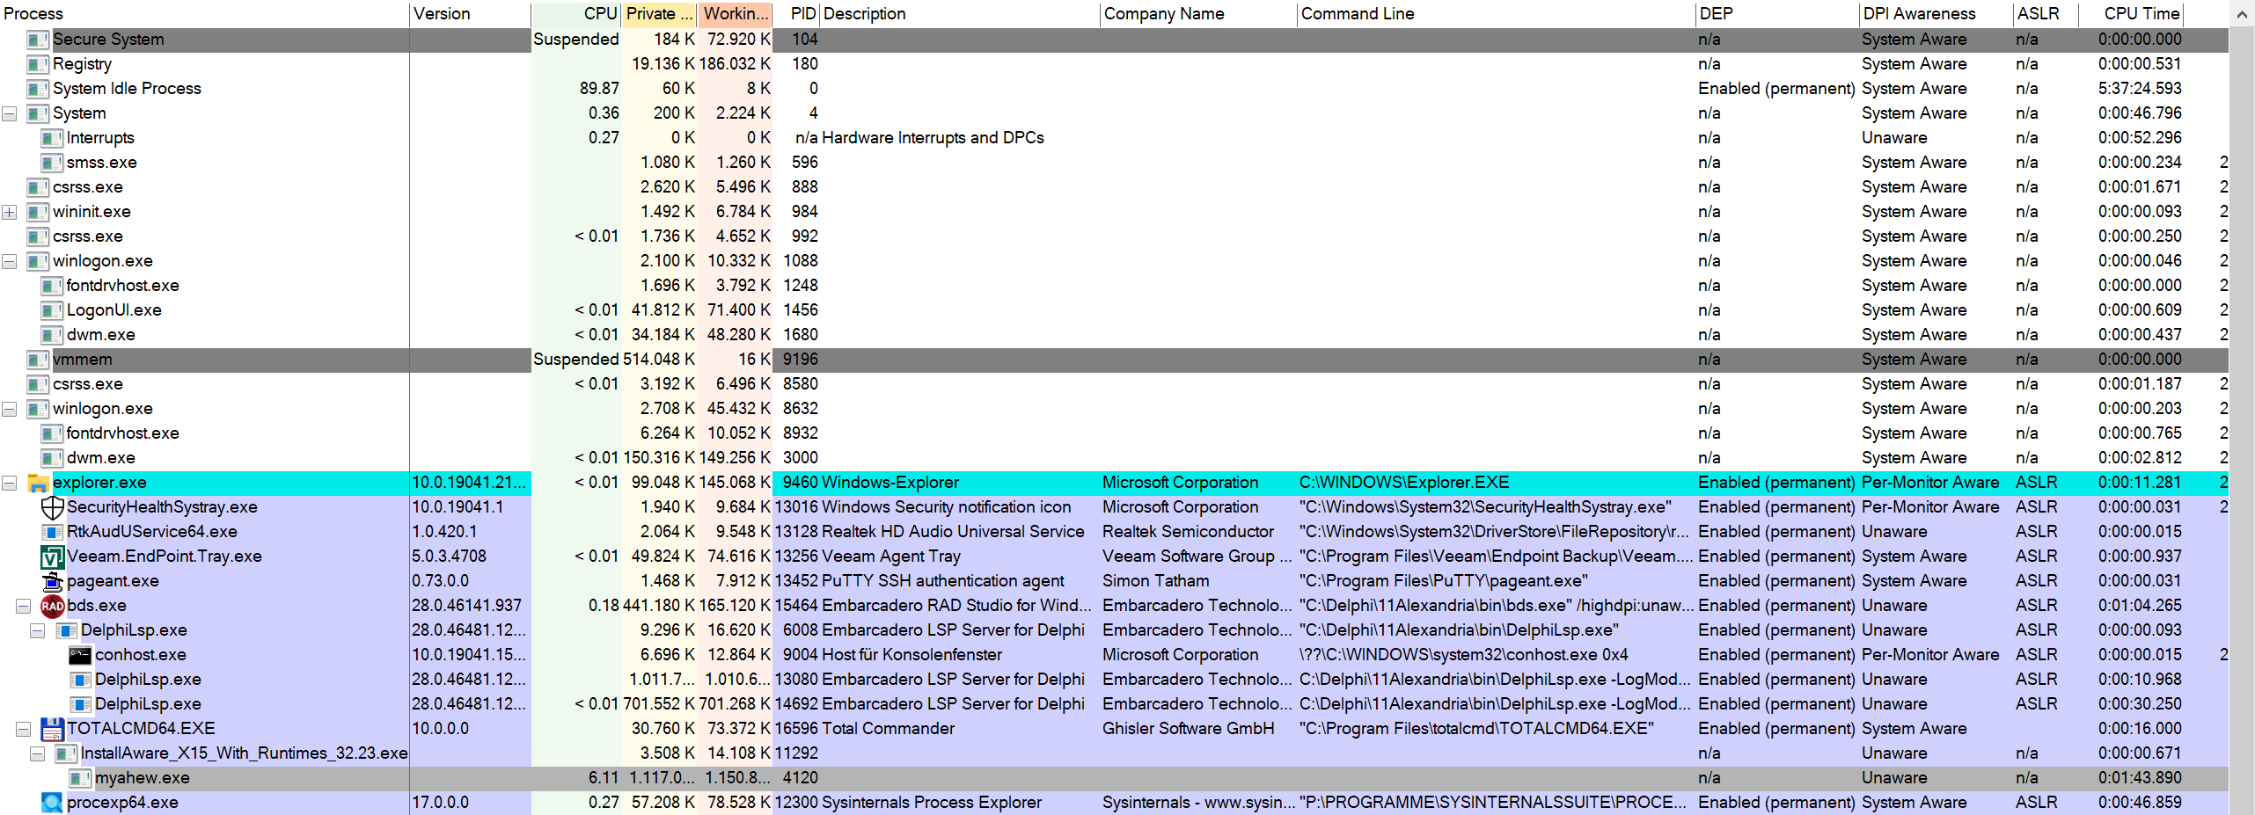Sort by Command Line column header
The image size is (2255, 815).
click(1495, 13)
